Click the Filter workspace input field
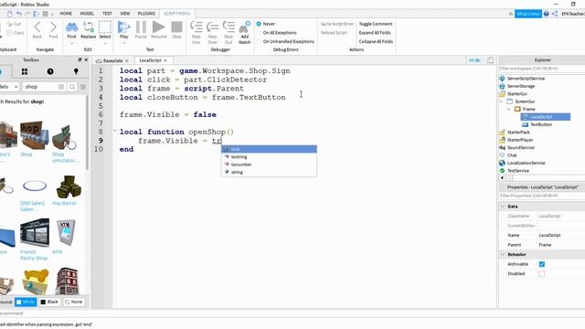This screenshot has height=329, width=585. (541, 69)
